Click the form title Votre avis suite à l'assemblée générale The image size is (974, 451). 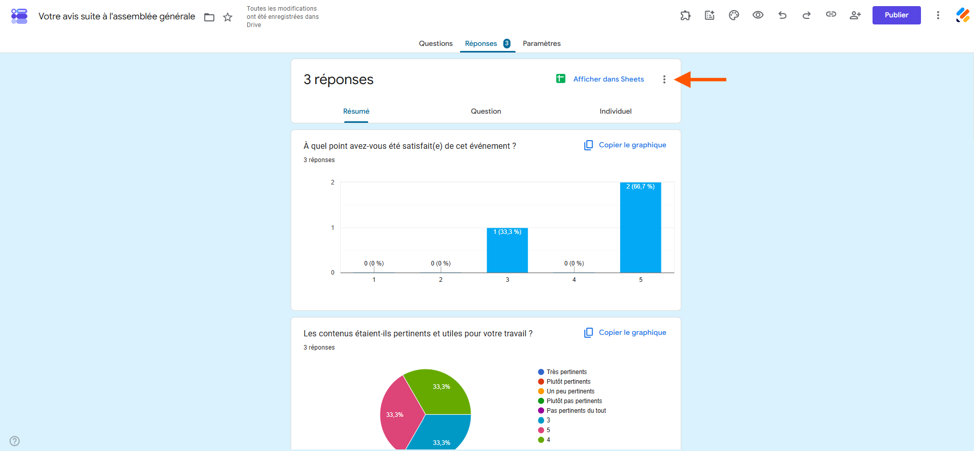(117, 16)
